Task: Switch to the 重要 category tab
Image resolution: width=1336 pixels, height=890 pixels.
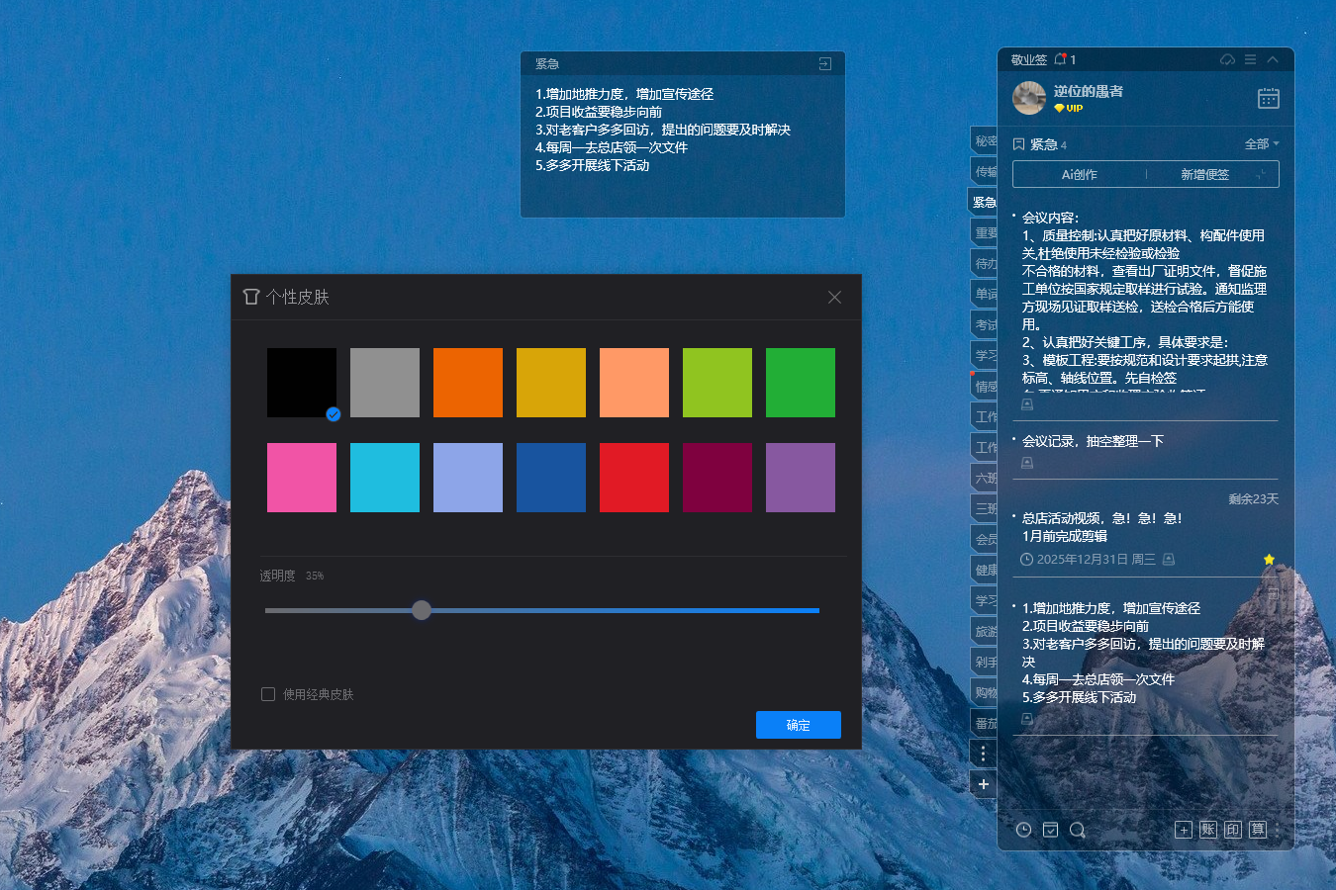Action: pos(985,233)
